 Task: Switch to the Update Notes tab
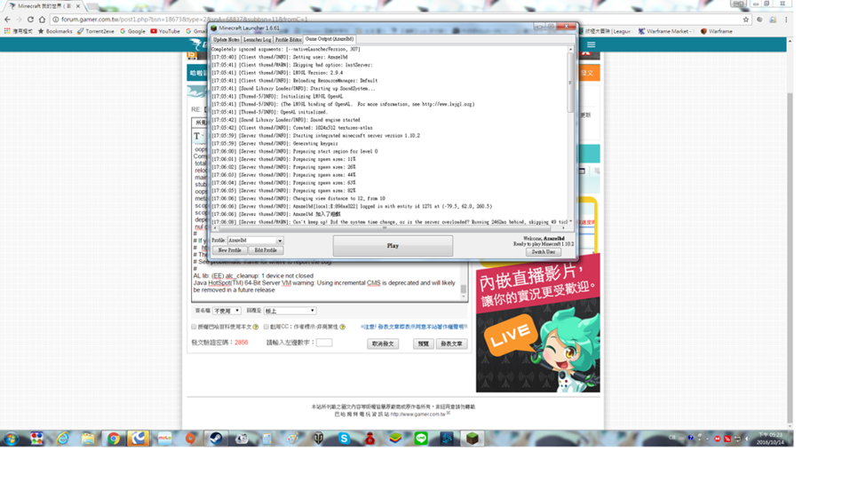tap(226, 39)
